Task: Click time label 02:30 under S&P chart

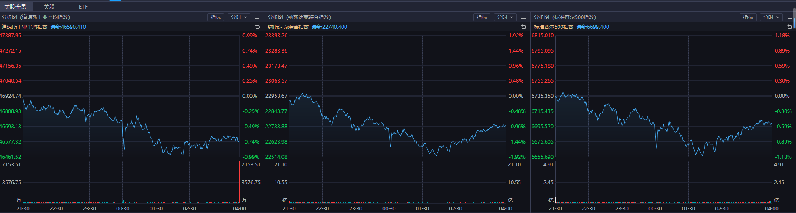Action: point(722,209)
